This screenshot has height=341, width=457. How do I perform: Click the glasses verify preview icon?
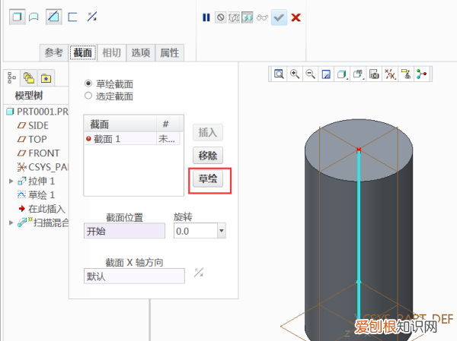click(x=262, y=17)
